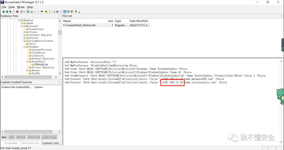Open the toolbar options dropdown arrow

(x=79, y=12)
